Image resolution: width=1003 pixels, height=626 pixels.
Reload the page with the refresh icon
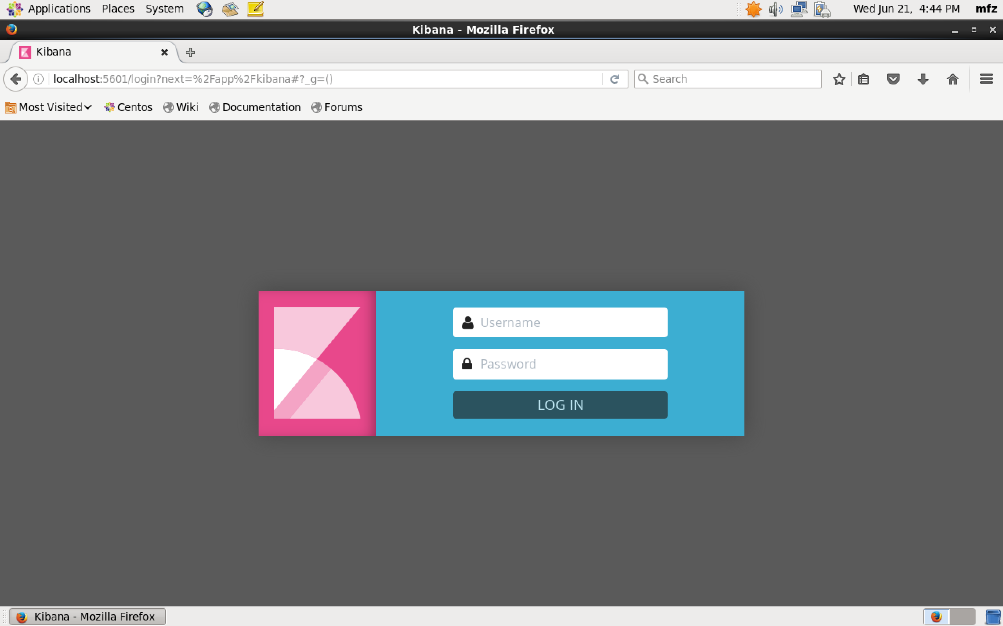615,79
